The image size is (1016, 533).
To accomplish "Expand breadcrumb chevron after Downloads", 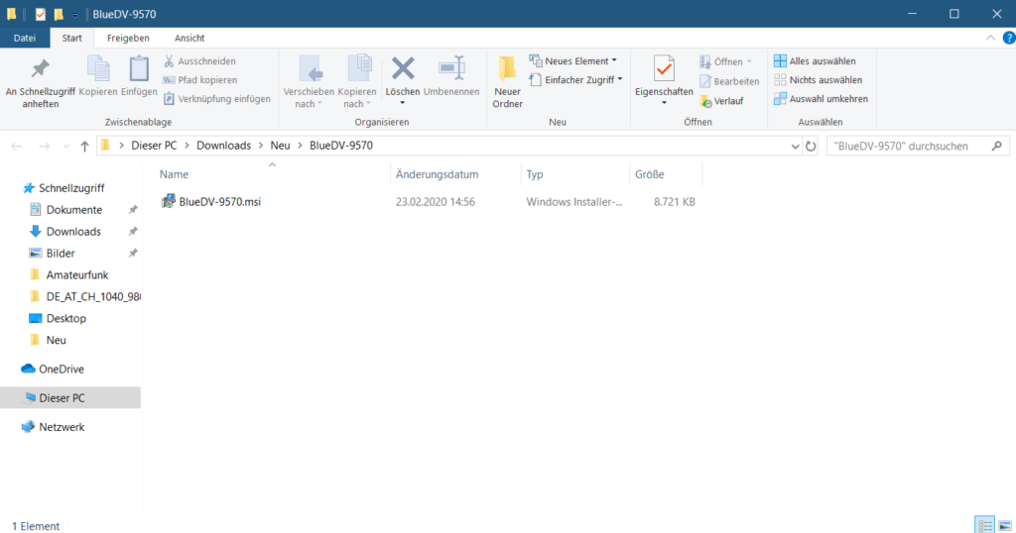I will pos(261,146).
